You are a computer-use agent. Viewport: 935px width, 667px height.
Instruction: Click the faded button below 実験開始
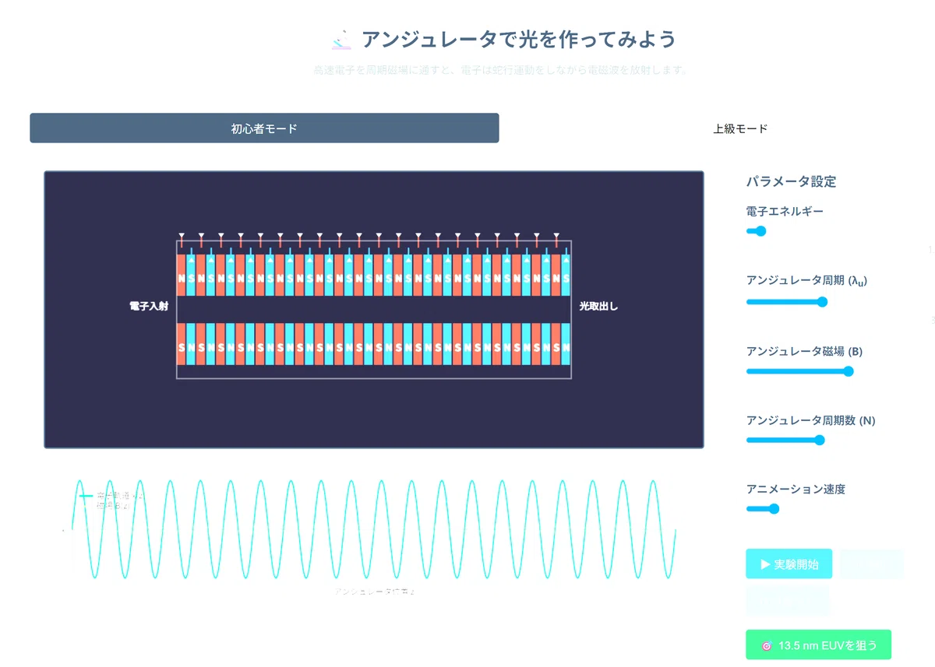[788, 602]
